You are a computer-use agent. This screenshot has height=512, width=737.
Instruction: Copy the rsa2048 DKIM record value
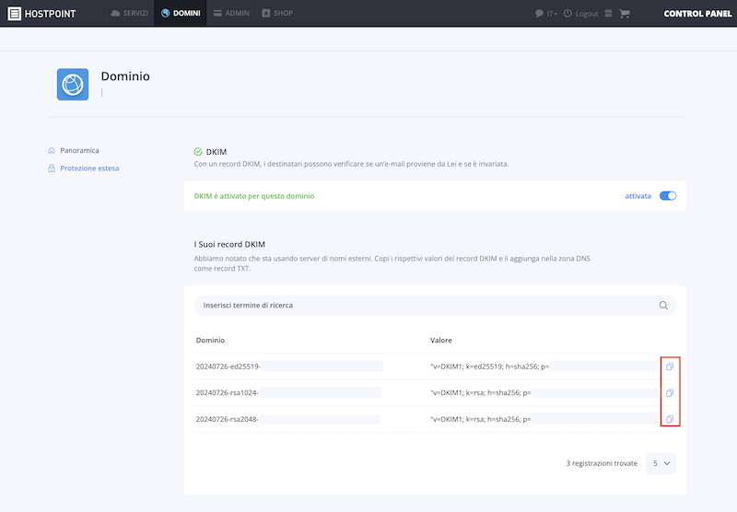(x=670, y=419)
